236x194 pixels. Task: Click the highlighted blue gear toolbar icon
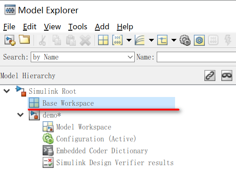[199, 40]
